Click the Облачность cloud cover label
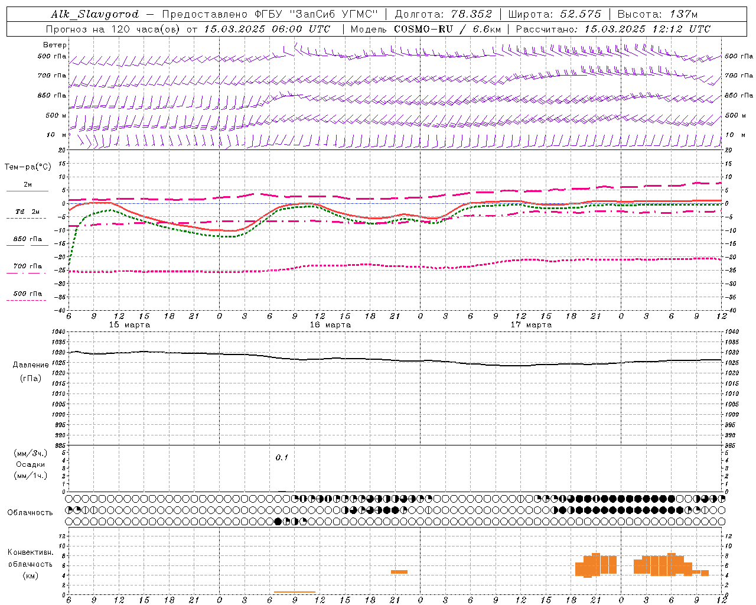The width and height of the screenshot is (756, 605). [x=30, y=512]
